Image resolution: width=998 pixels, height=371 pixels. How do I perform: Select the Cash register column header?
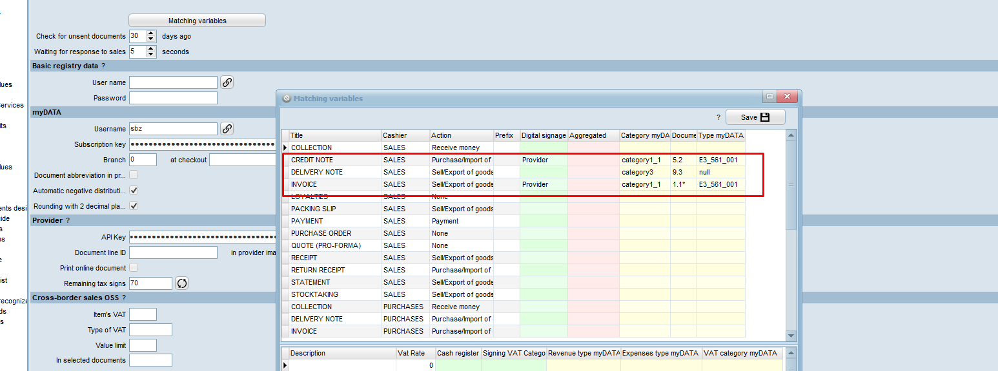[458, 353]
